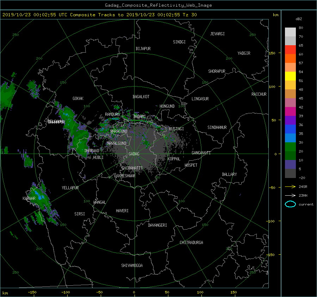Select the red 60-65 dBZ color swatch
Screen dimensions: 317x297
point(290,49)
